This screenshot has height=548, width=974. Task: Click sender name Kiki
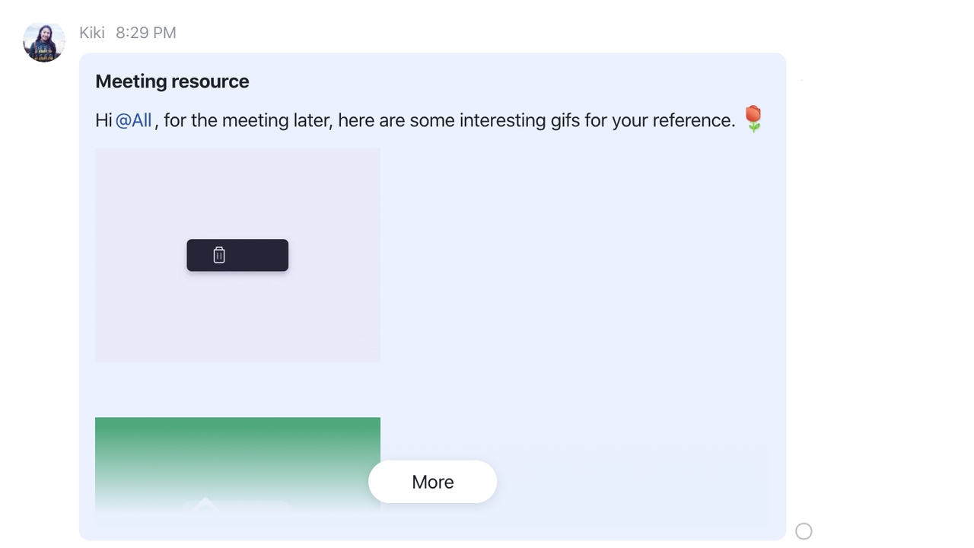coord(92,33)
